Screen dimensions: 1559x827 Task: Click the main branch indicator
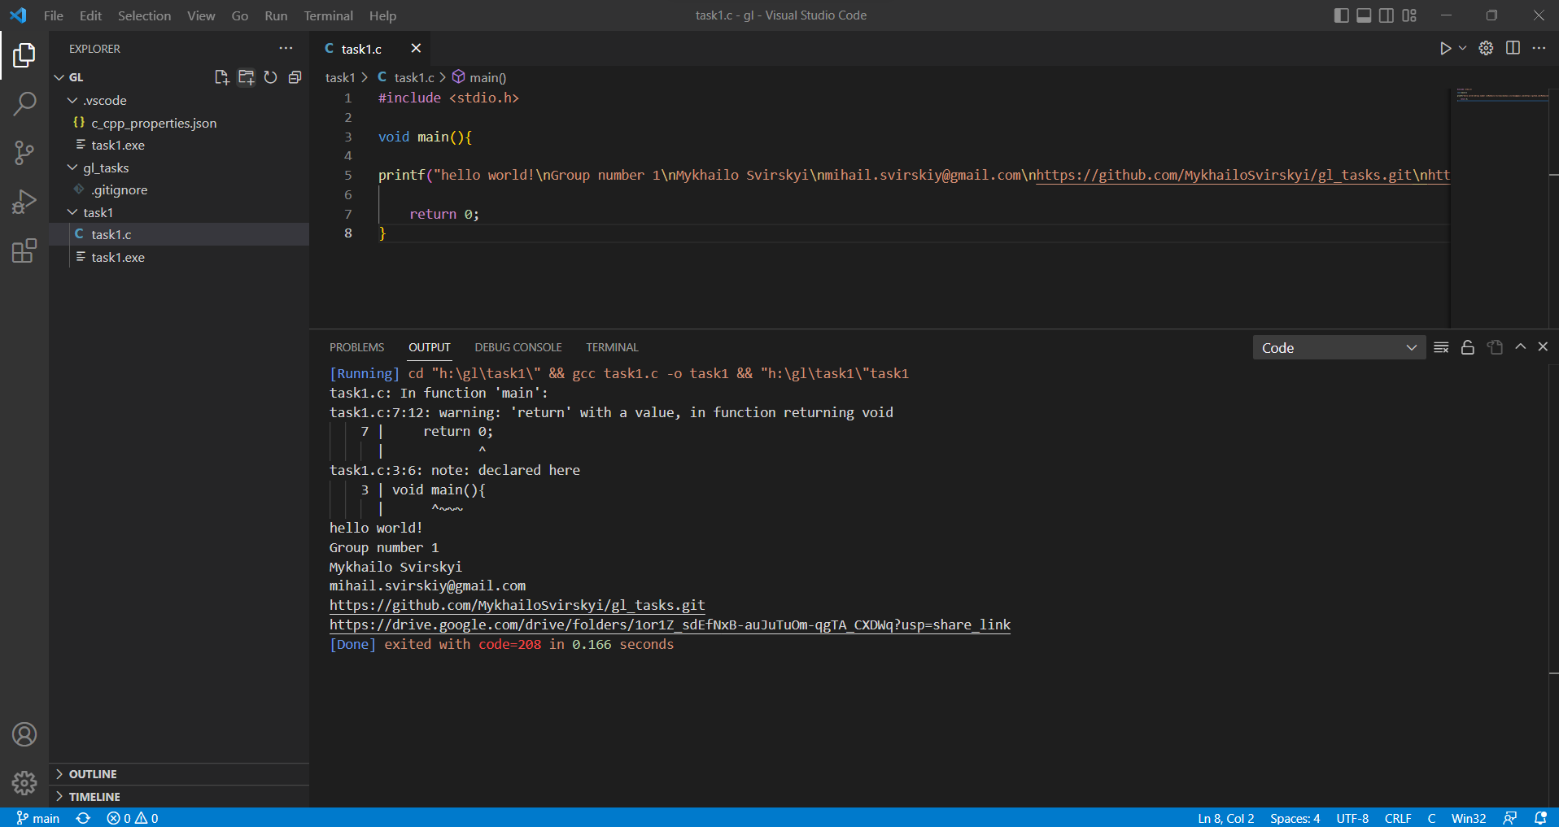click(x=37, y=818)
